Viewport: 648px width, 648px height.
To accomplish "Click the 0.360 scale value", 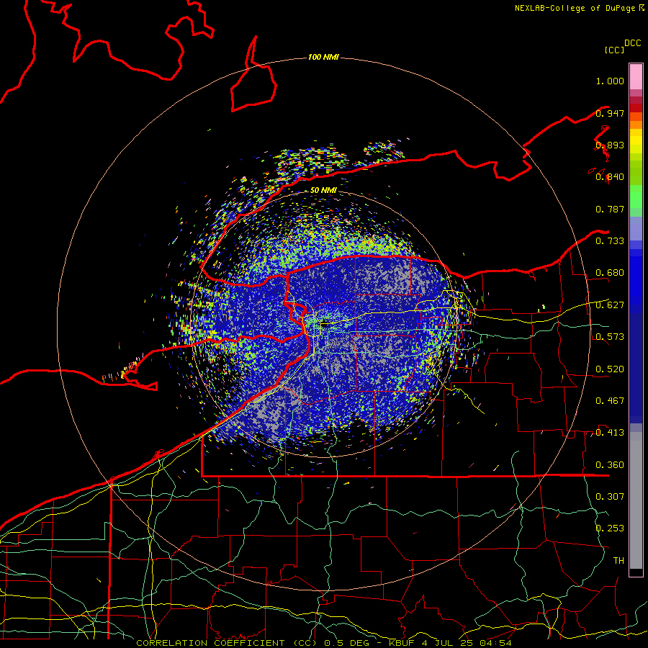I will [x=610, y=465].
